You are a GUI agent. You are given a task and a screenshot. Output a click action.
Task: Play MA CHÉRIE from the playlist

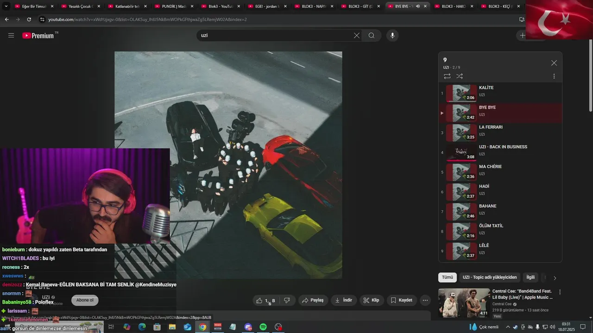pos(500,172)
